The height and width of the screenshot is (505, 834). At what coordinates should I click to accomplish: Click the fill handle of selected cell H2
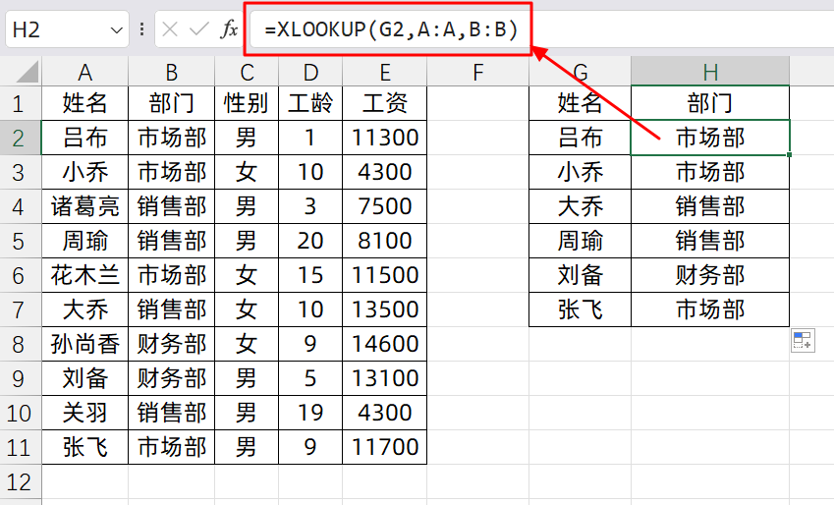[x=790, y=155]
